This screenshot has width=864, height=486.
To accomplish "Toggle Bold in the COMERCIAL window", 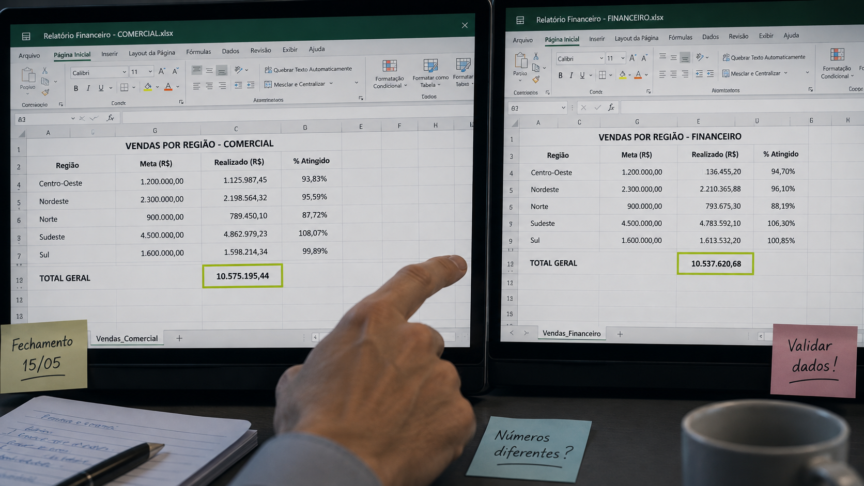I will [x=76, y=88].
